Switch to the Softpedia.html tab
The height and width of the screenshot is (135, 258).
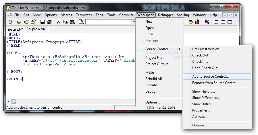click(36, 29)
